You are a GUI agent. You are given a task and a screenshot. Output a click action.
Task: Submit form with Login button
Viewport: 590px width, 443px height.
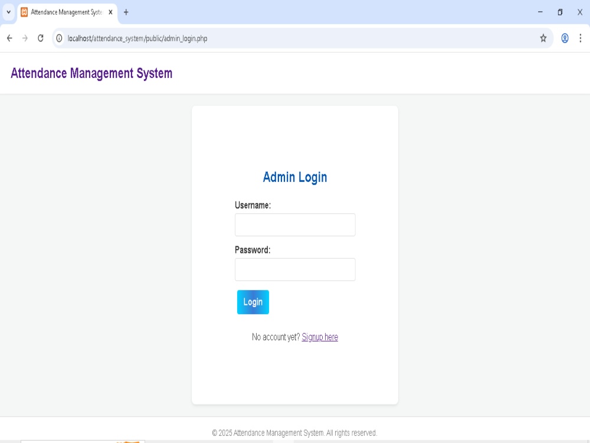(253, 302)
